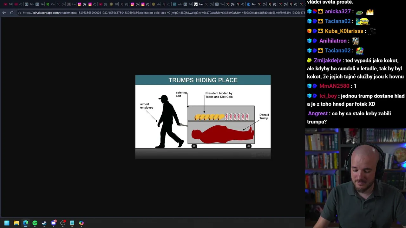Click the Pepe emote in anicka327's message
Screen dimensions: 406x228
click(x=359, y=12)
